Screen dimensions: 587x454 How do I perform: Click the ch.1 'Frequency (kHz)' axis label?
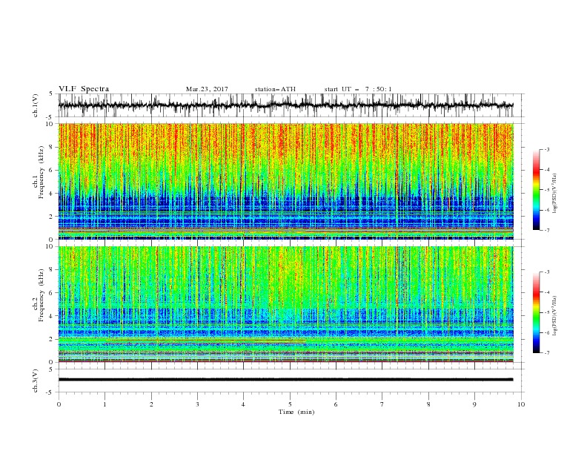42,173
